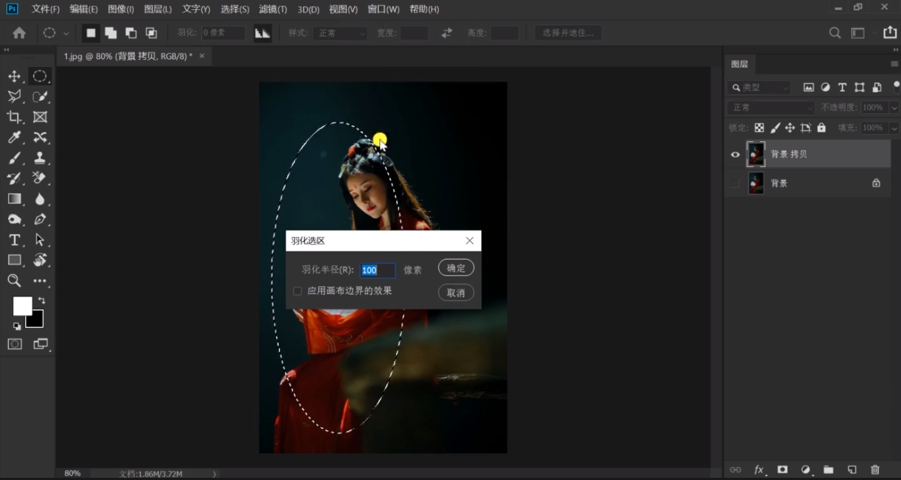Open the 图像(I) menu
Image resolution: width=901 pixels, height=480 pixels.
coord(120,9)
